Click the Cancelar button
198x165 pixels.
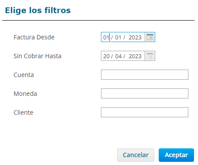pyautogui.click(x=135, y=155)
